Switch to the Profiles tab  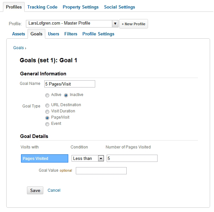point(14,7)
